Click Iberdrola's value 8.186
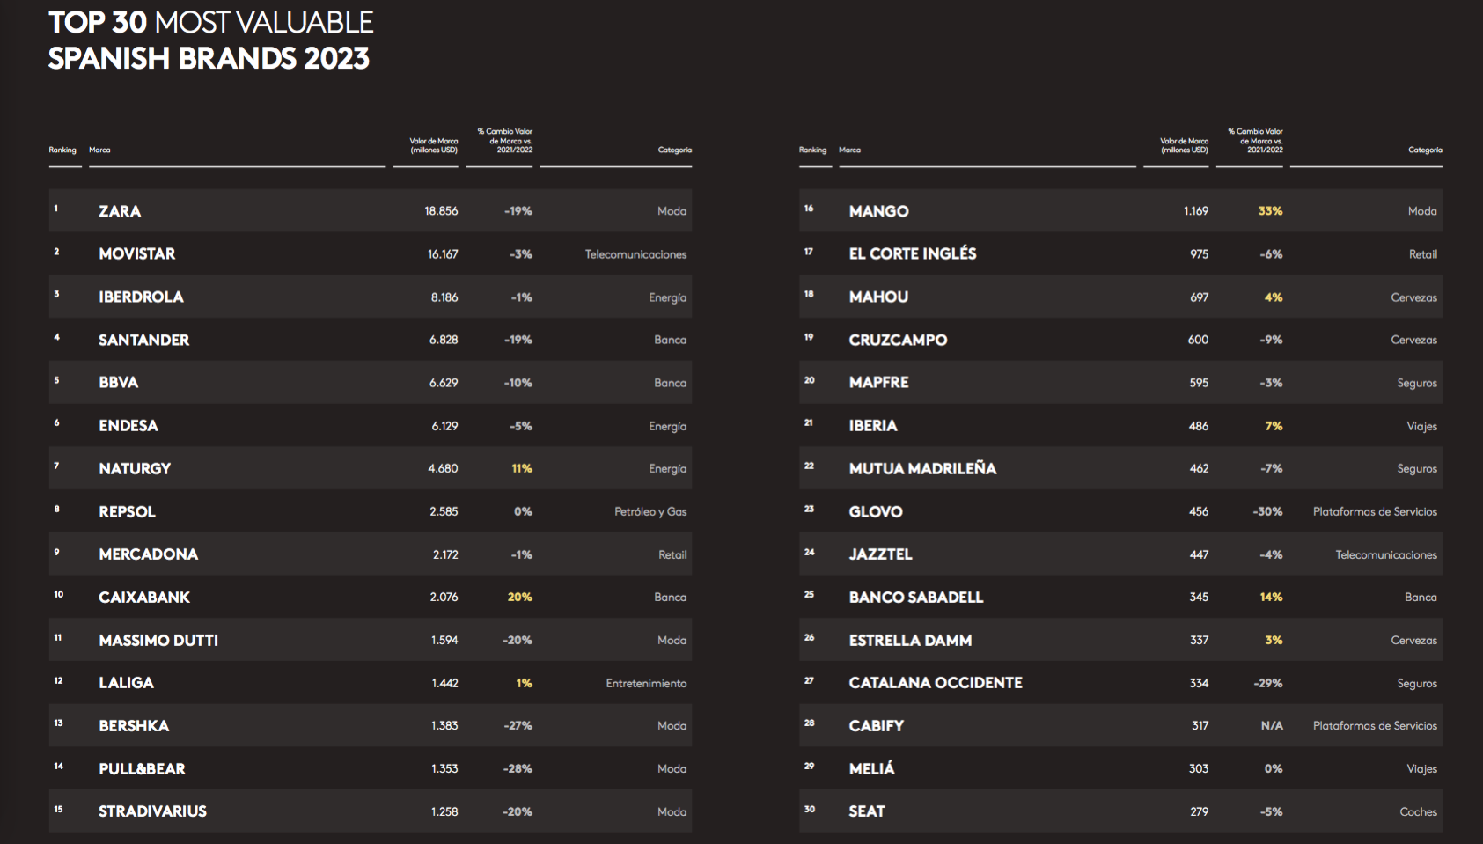Viewport: 1483px width, 844px height. point(444,297)
